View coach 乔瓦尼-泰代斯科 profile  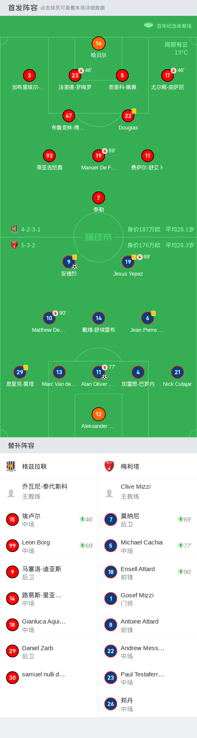(x=49, y=492)
